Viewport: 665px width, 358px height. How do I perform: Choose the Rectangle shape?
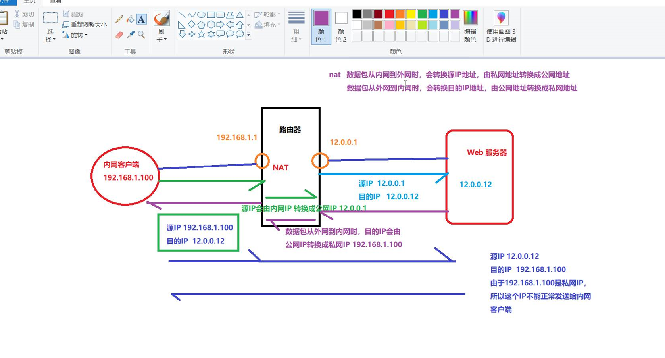[211, 15]
